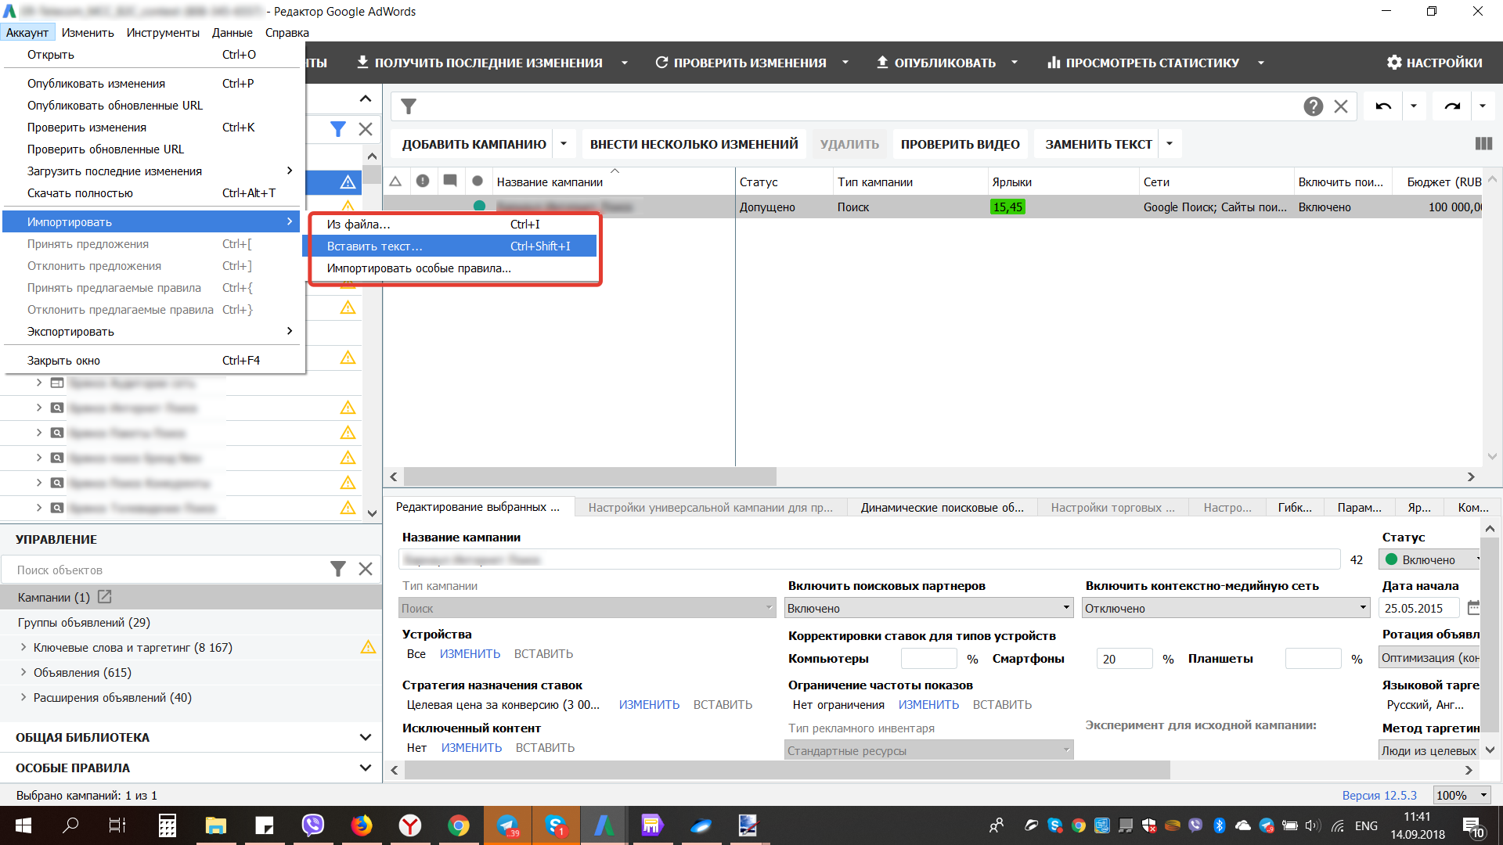1503x845 pixels.
Task: Click Внести несколько изменений button
Action: coord(694,144)
